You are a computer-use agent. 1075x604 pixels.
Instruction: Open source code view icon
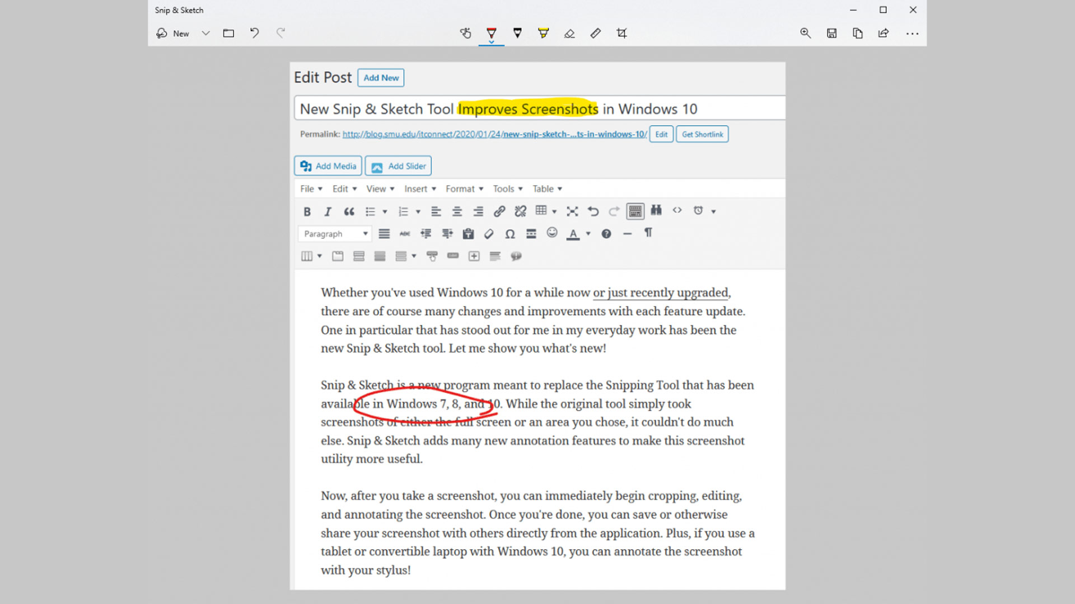677,210
